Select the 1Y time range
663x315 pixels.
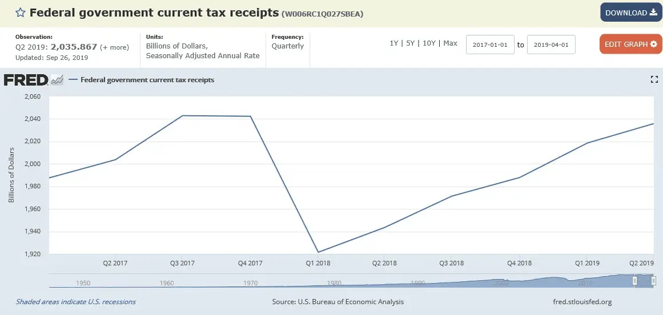394,43
